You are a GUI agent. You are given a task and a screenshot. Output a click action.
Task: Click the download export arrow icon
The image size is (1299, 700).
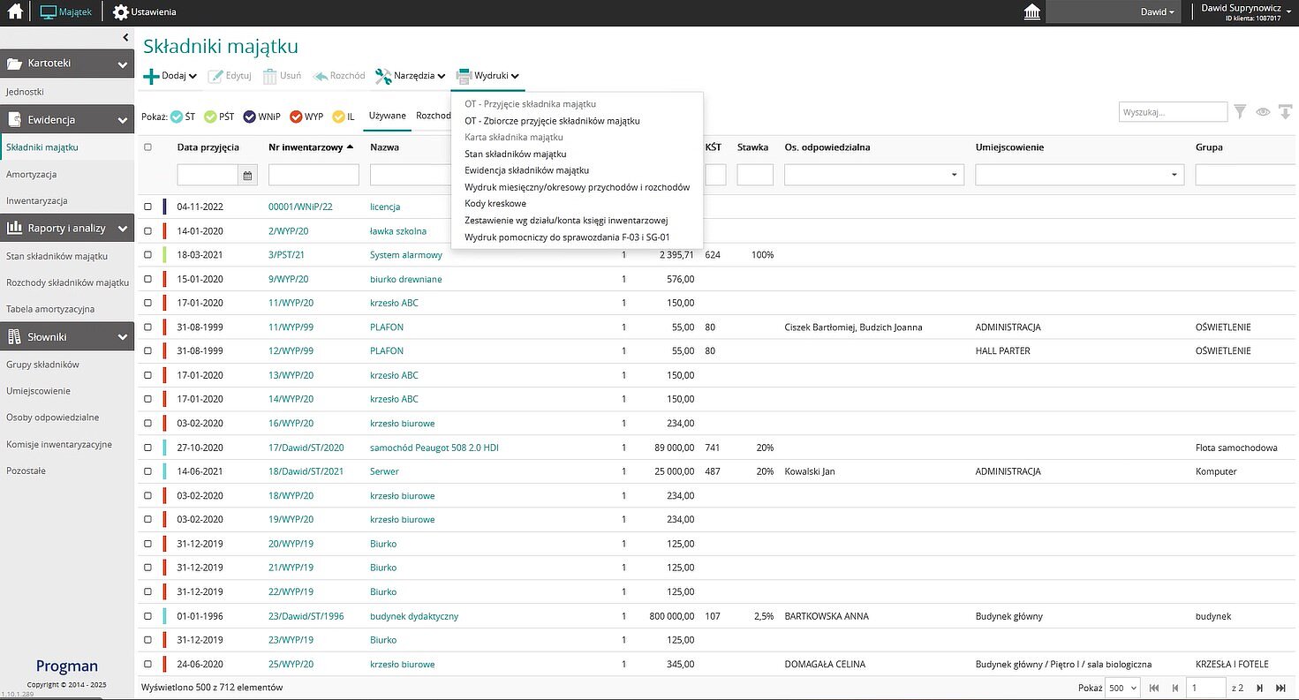(x=1285, y=112)
